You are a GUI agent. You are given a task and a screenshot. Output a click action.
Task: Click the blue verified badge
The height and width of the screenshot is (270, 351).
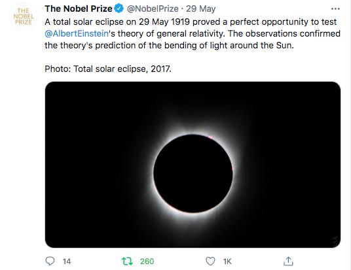(x=119, y=8)
